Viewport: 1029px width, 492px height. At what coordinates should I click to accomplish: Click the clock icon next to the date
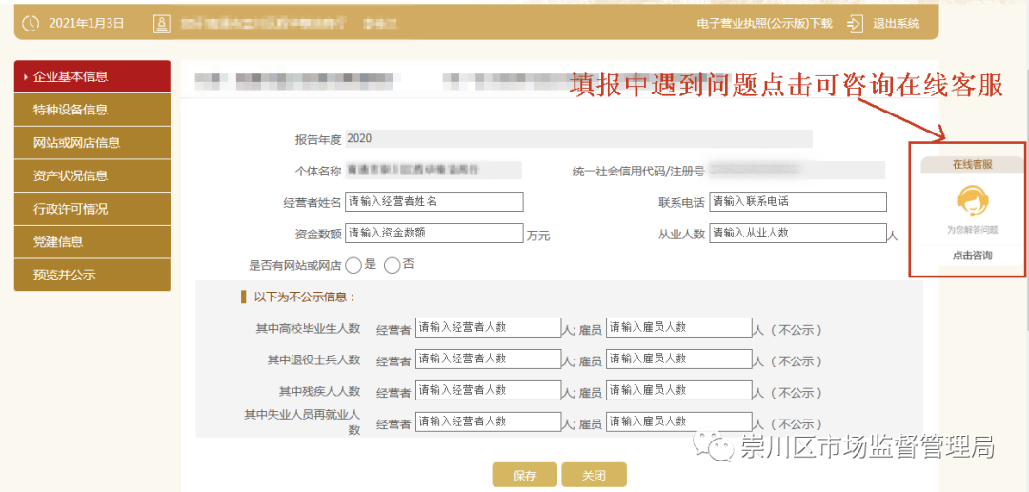click(30, 23)
